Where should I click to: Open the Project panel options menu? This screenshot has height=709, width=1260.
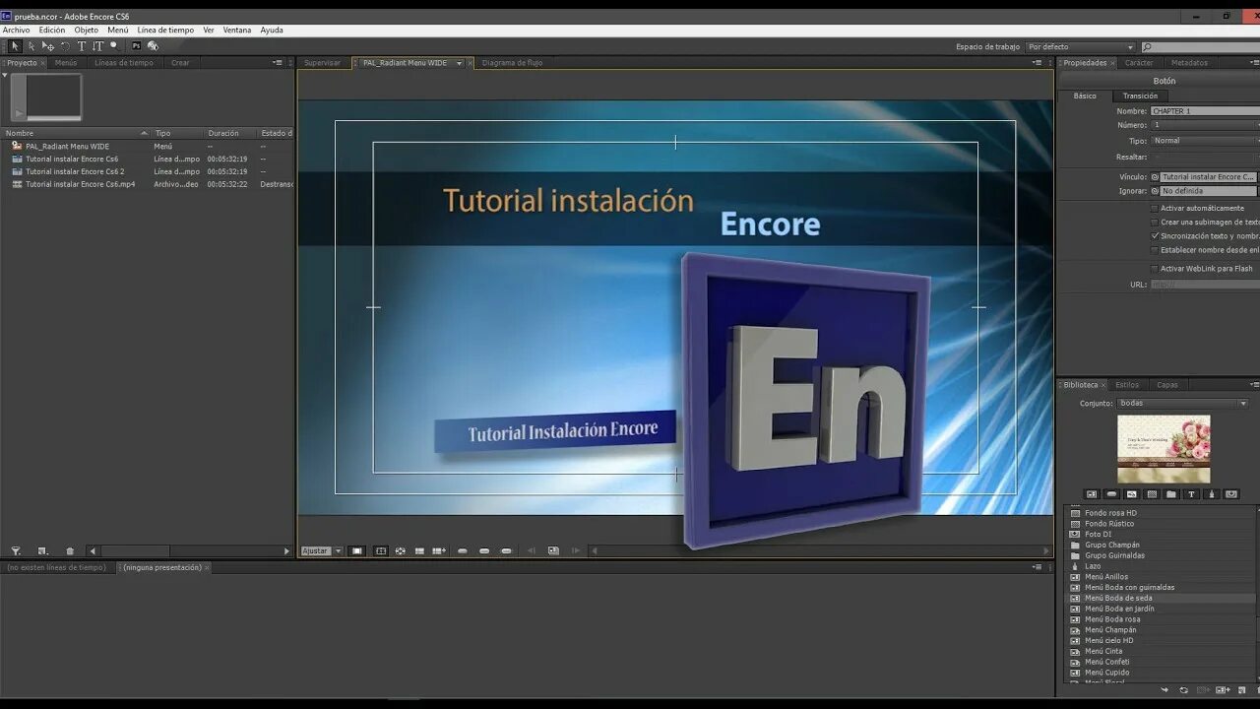coord(279,62)
